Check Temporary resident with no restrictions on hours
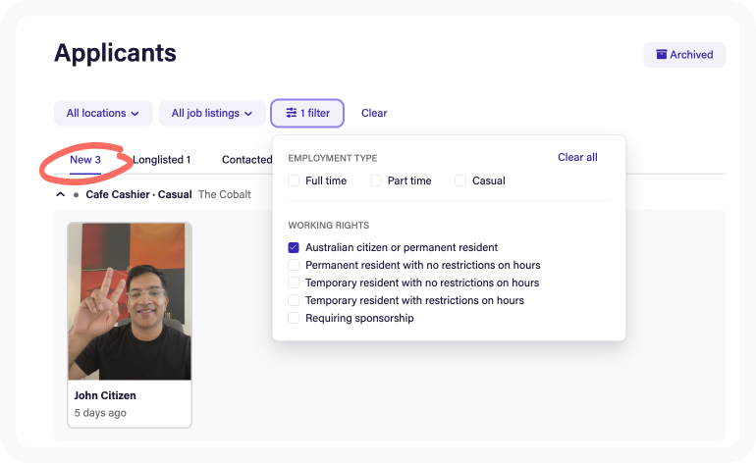 pos(294,283)
